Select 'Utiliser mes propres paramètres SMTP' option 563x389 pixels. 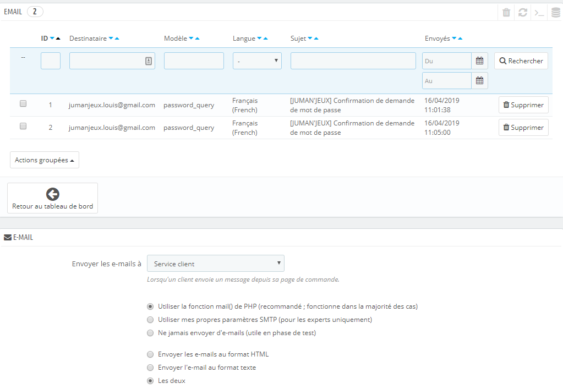(x=150, y=319)
